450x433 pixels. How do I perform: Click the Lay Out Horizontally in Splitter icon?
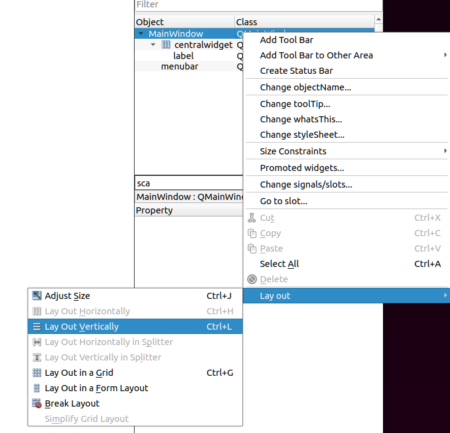pos(37,342)
